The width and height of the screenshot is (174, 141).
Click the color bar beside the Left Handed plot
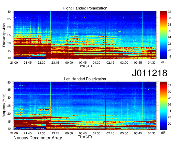[163, 106]
